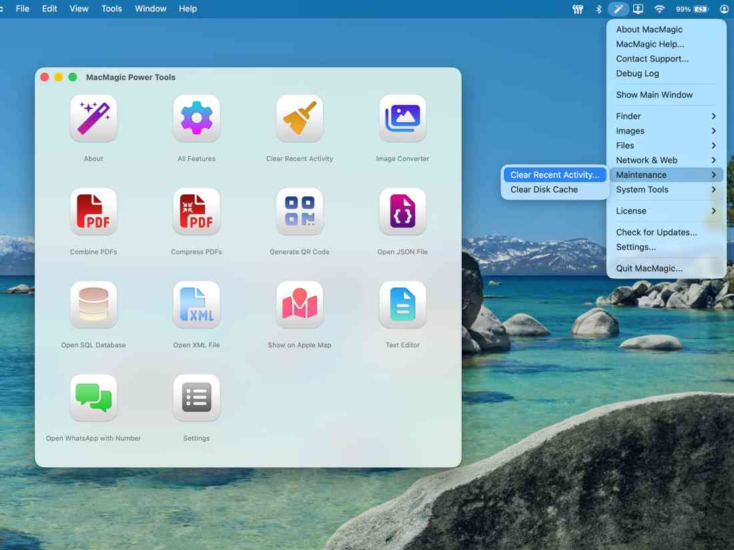The width and height of the screenshot is (734, 550).
Task: Expand the System Tools submenu
Action: pos(641,190)
